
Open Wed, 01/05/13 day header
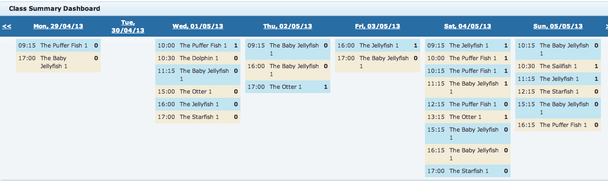[x=198, y=26]
